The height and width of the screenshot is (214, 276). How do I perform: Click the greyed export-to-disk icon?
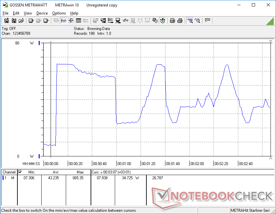95,21
